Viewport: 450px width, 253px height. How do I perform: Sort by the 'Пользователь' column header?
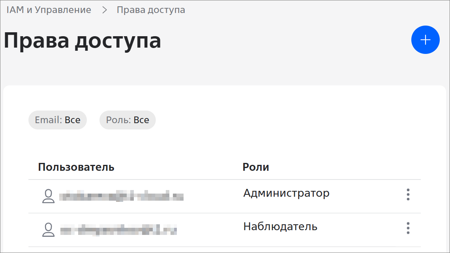[x=76, y=167]
